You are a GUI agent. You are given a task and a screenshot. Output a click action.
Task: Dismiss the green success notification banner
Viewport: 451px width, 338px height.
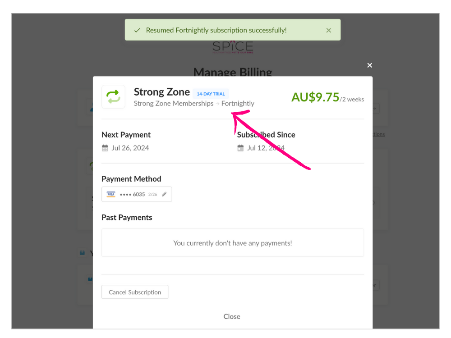328,30
